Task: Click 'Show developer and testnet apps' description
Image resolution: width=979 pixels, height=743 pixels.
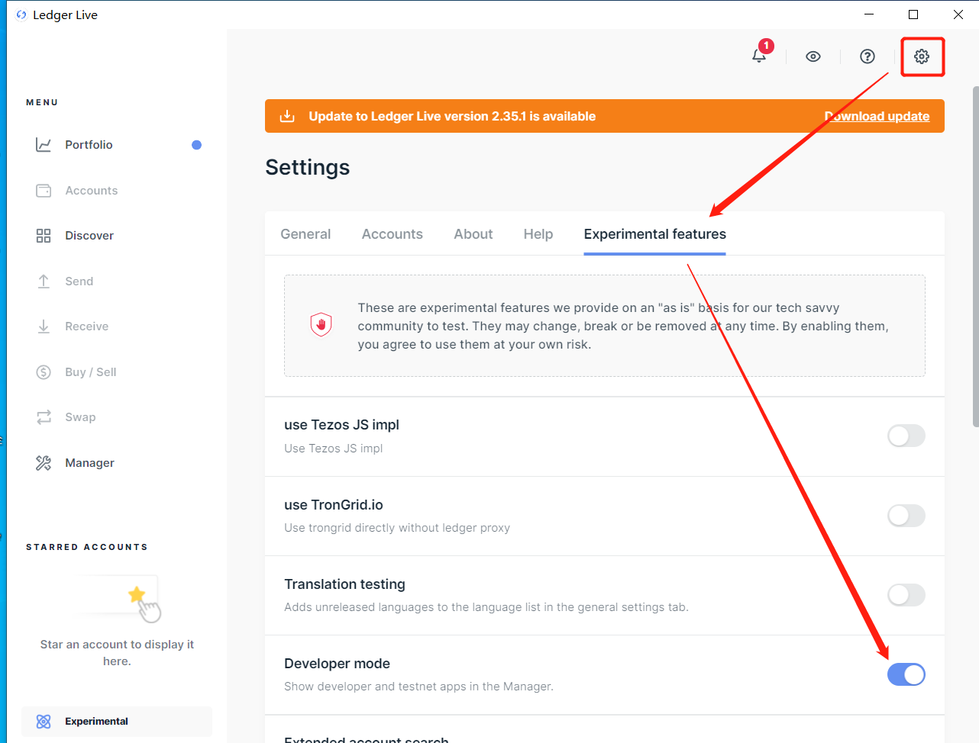Action: [418, 687]
